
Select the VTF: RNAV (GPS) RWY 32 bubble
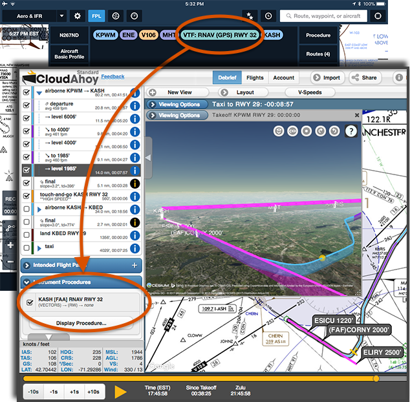pos(220,35)
